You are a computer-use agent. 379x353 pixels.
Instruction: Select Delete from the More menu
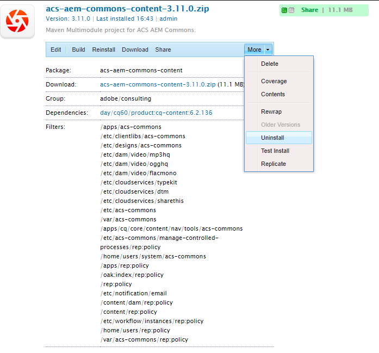tap(279, 64)
